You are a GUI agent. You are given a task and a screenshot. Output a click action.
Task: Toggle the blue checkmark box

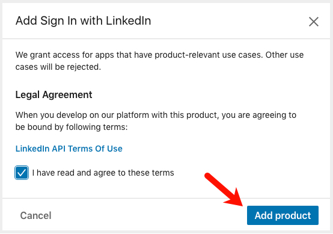[x=22, y=173]
